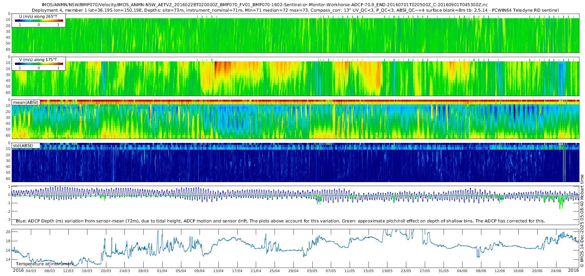Select the 24/06 date tick label
Image resolution: width=585 pixels, height=276 pixels.
coord(556,271)
